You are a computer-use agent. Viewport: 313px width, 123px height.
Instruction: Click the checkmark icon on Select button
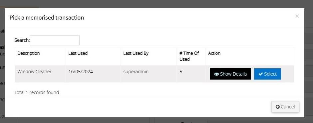(x=260, y=74)
